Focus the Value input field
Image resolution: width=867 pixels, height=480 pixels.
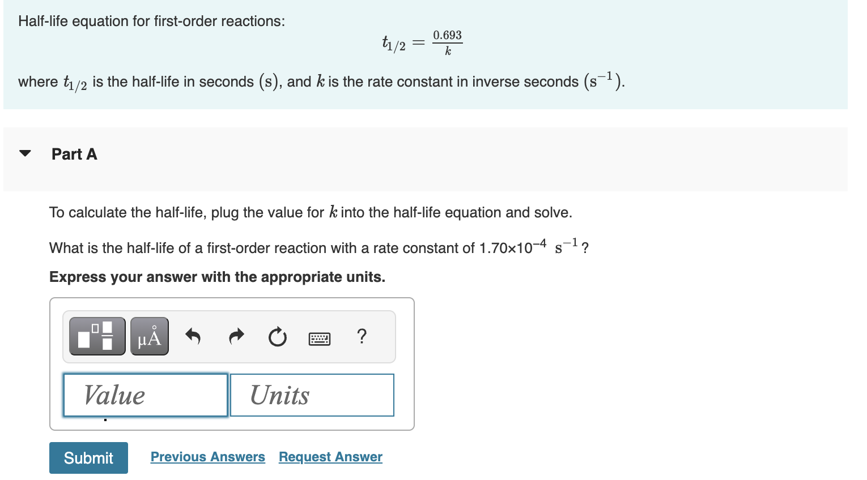click(144, 395)
